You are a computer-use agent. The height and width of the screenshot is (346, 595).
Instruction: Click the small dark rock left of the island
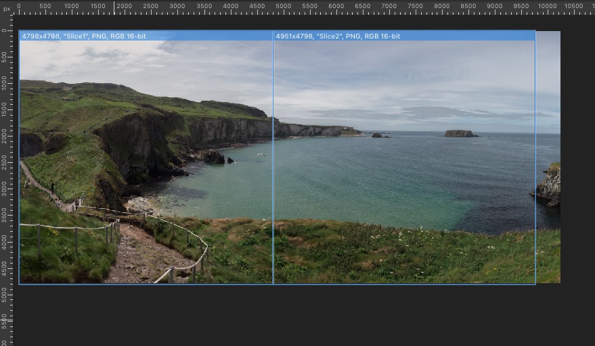click(377, 135)
